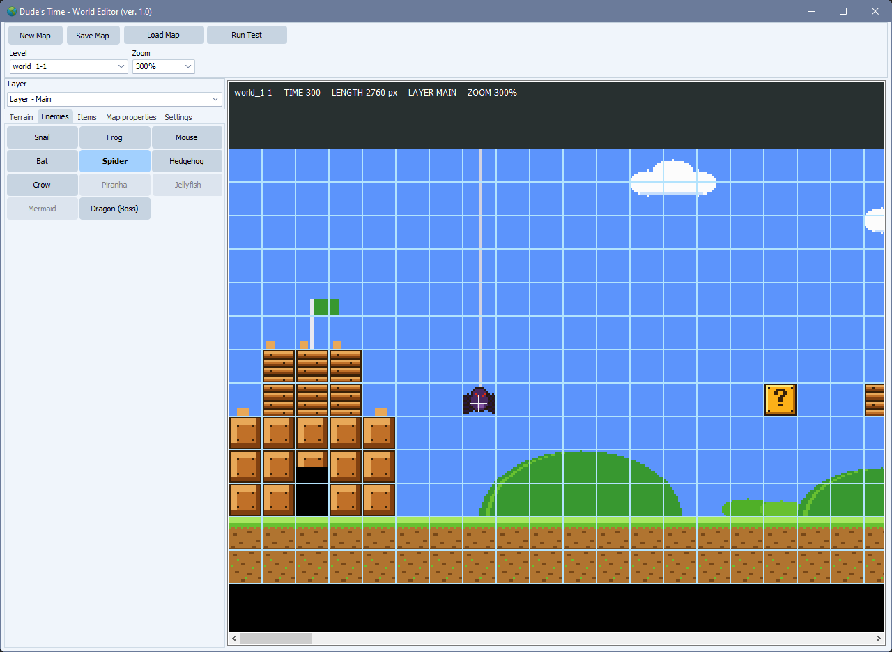The height and width of the screenshot is (652, 892).
Task: Click the green flag on the castle
Action: 326,307
